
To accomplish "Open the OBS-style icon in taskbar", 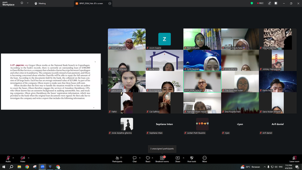I will point(50,167).
